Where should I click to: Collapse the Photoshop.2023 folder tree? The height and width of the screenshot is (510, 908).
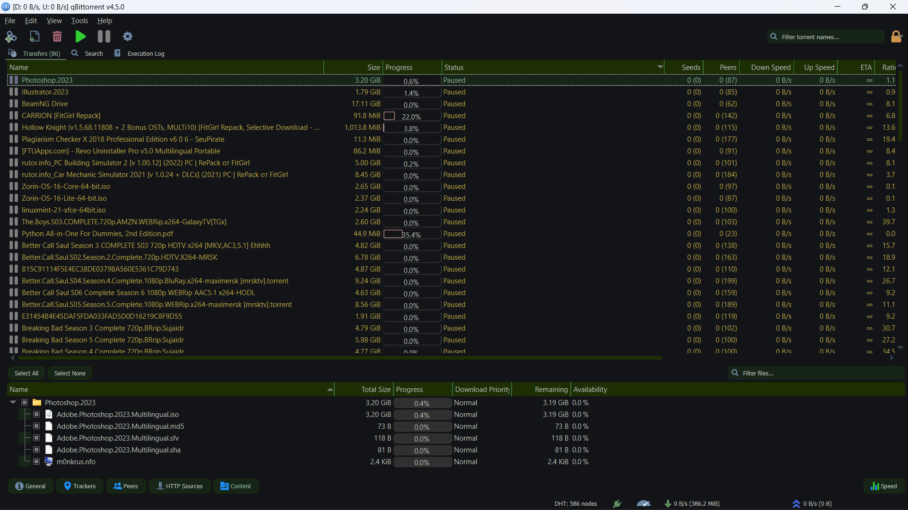pyautogui.click(x=13, y=402)
